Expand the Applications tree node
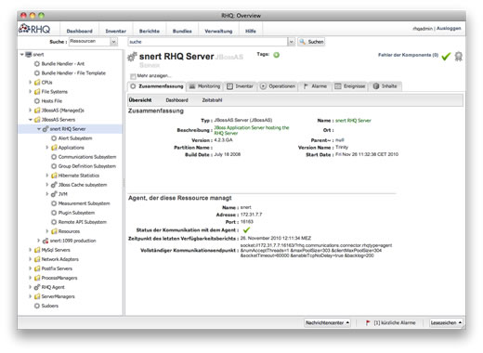Viewport: 483px width, 353px height. 47,148
